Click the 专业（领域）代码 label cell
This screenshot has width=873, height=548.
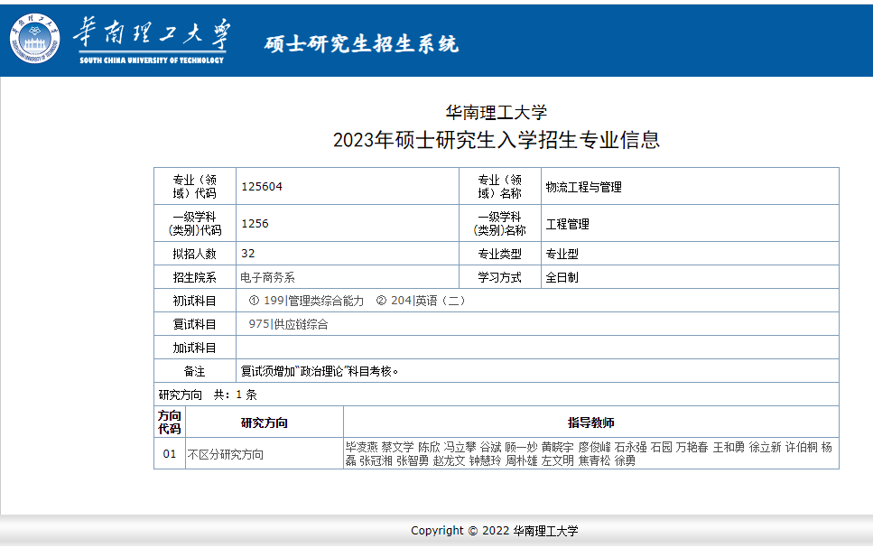[195, 186]
